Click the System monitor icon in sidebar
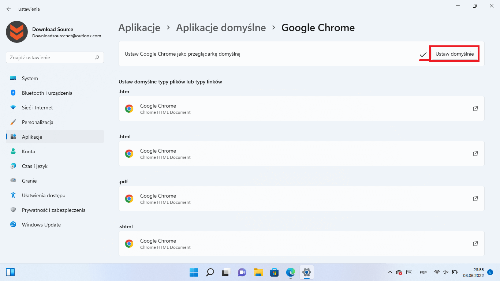This screenshot has height=281, width=500. 13,78
